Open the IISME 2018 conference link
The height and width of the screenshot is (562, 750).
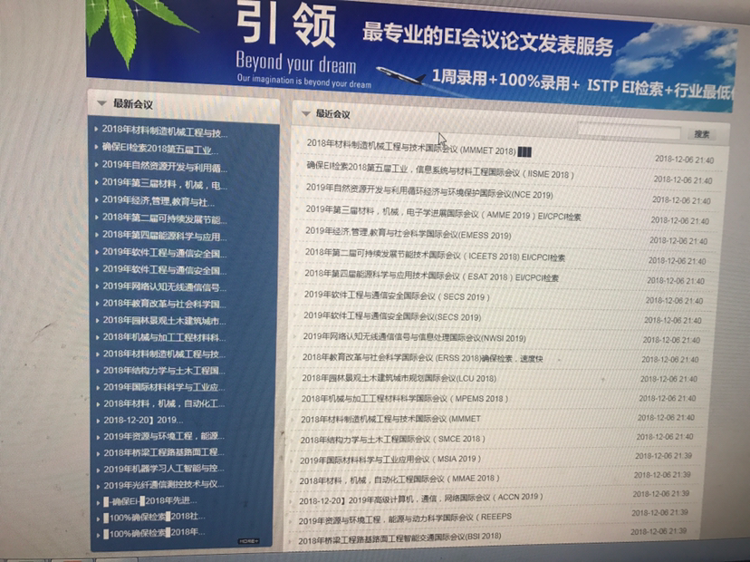click(x=440, y=170)
